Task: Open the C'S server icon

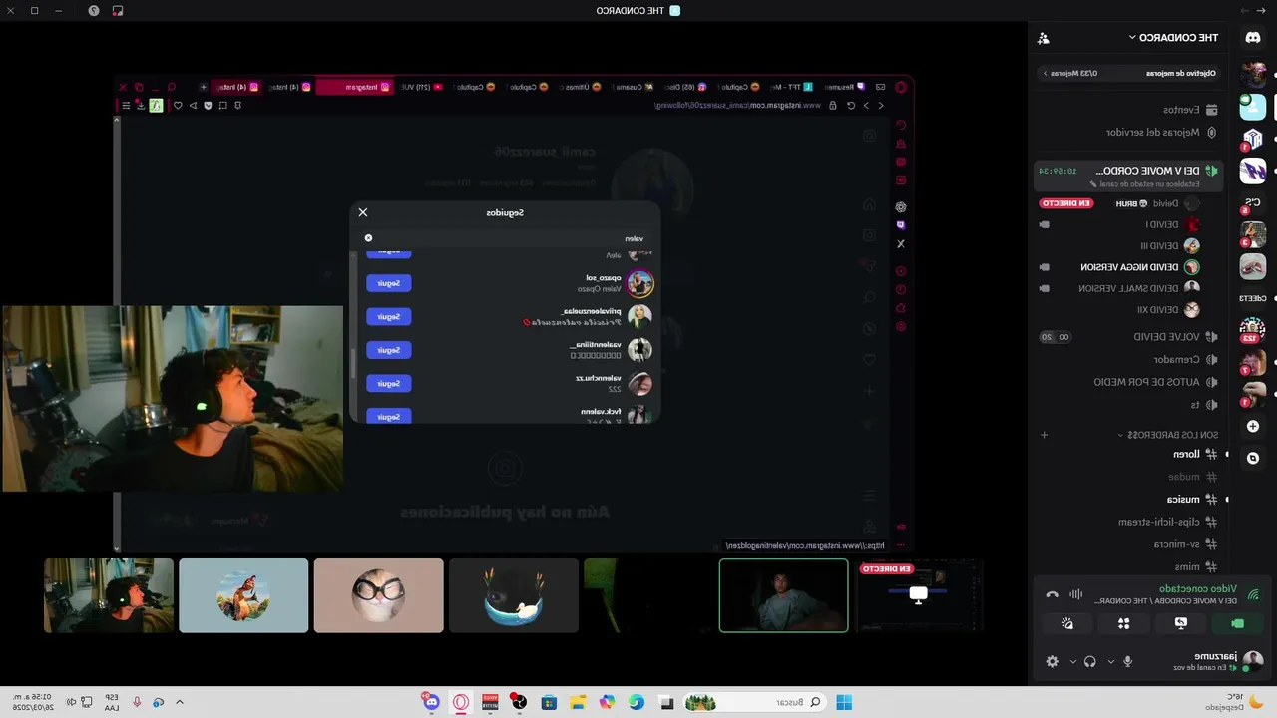Action: click(1253, 202)
